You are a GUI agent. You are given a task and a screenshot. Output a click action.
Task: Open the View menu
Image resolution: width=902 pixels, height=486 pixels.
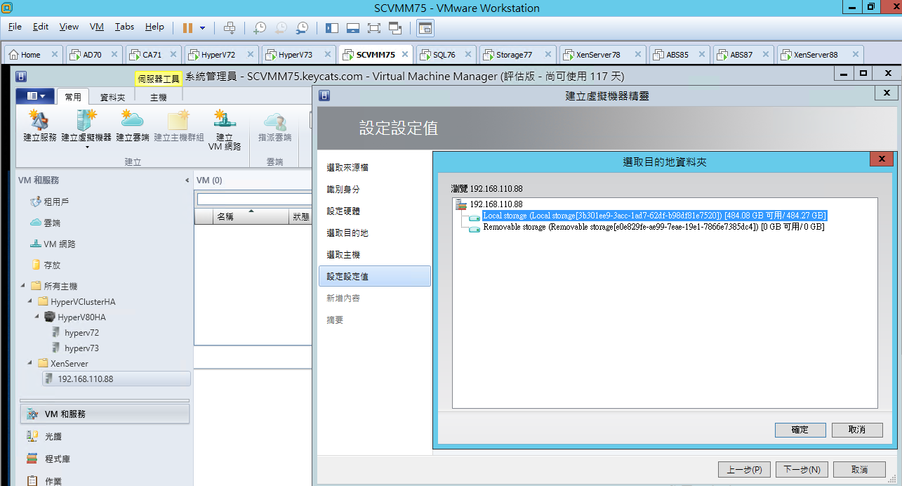point(69,27)
